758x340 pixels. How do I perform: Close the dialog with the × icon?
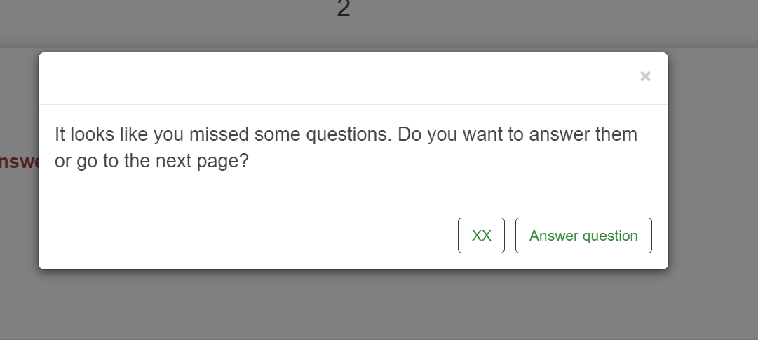(645, 76)
